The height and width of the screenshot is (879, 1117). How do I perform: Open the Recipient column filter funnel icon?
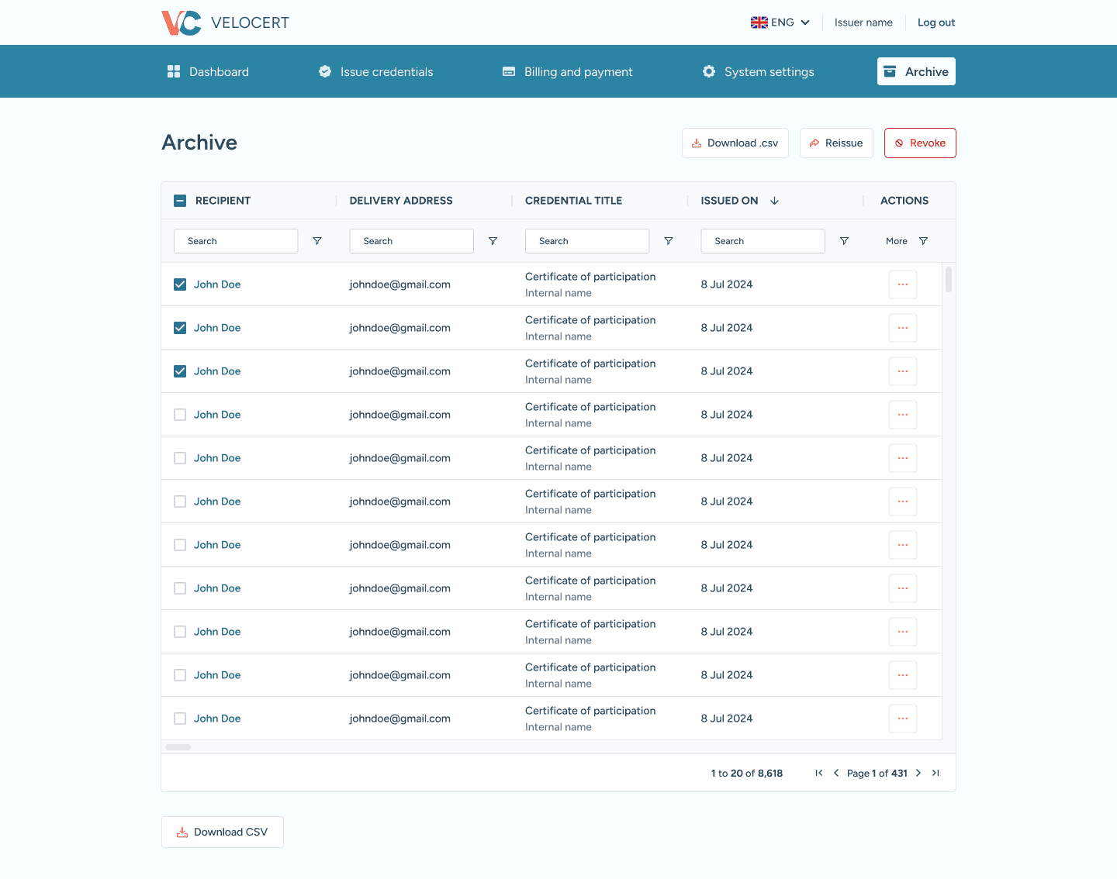point(317,241)
